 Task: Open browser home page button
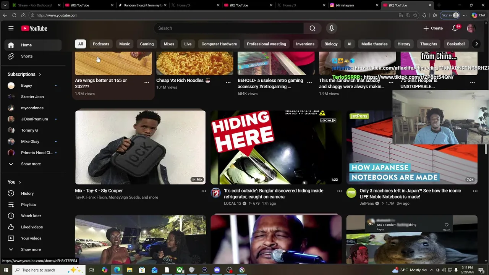tap(23, 15)
